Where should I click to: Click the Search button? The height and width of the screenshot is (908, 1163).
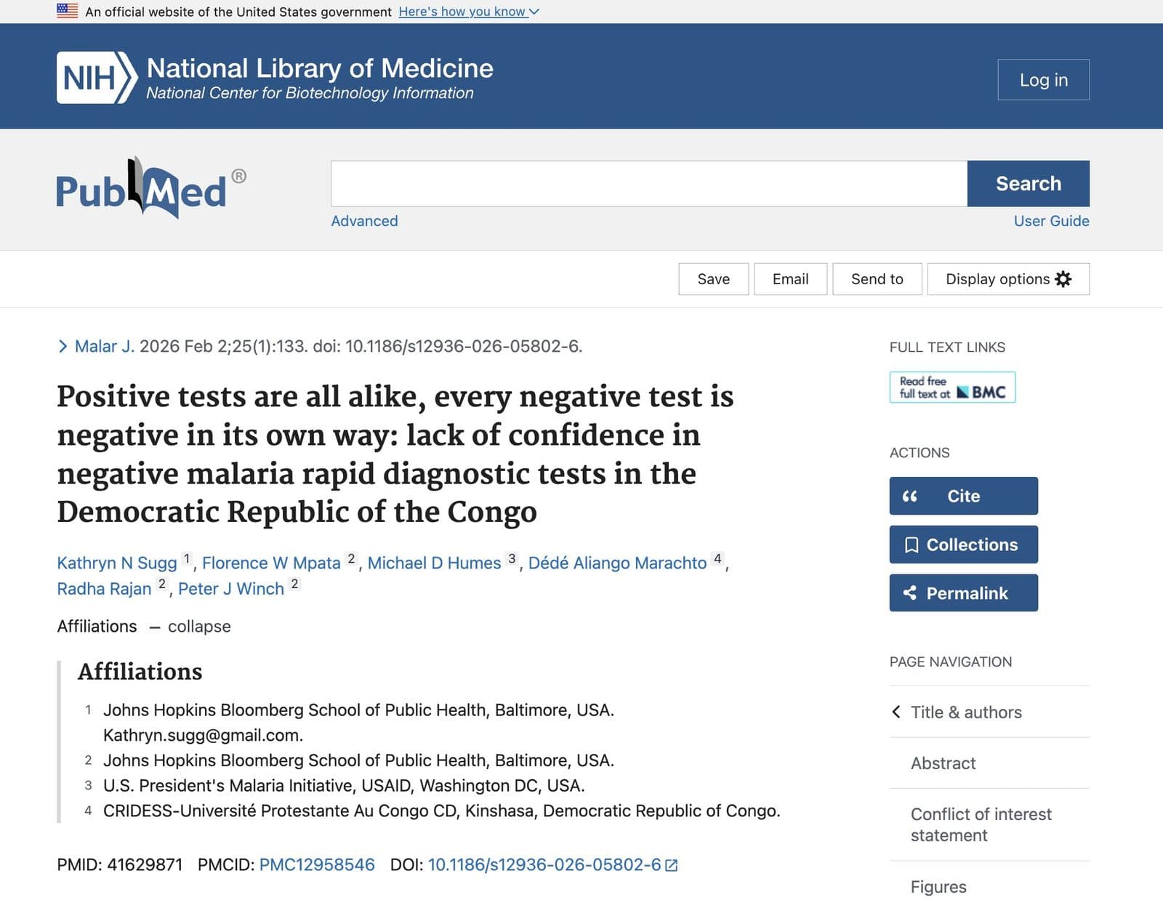click(x=1028, y=183)
